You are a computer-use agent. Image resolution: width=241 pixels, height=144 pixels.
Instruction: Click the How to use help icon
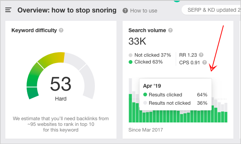coord(125,11)
